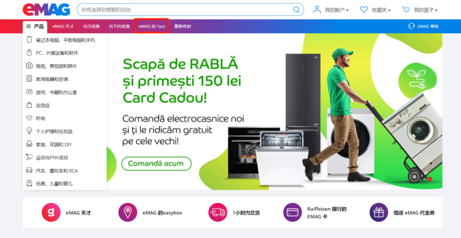Focus the search input field
461x238 pixels.
pos(186,10)
